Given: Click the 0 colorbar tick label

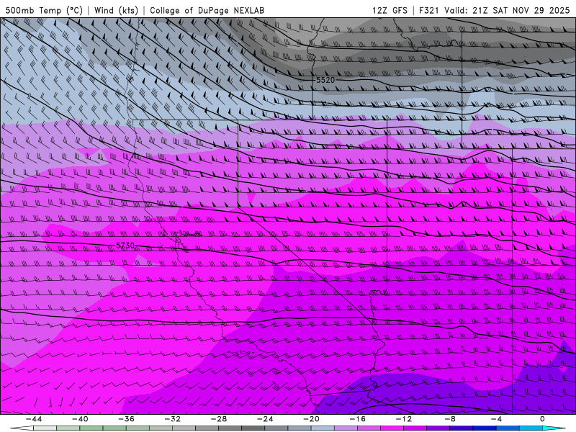Looking at the screenshot, I should pyautogui.click(x=542, y=419).
